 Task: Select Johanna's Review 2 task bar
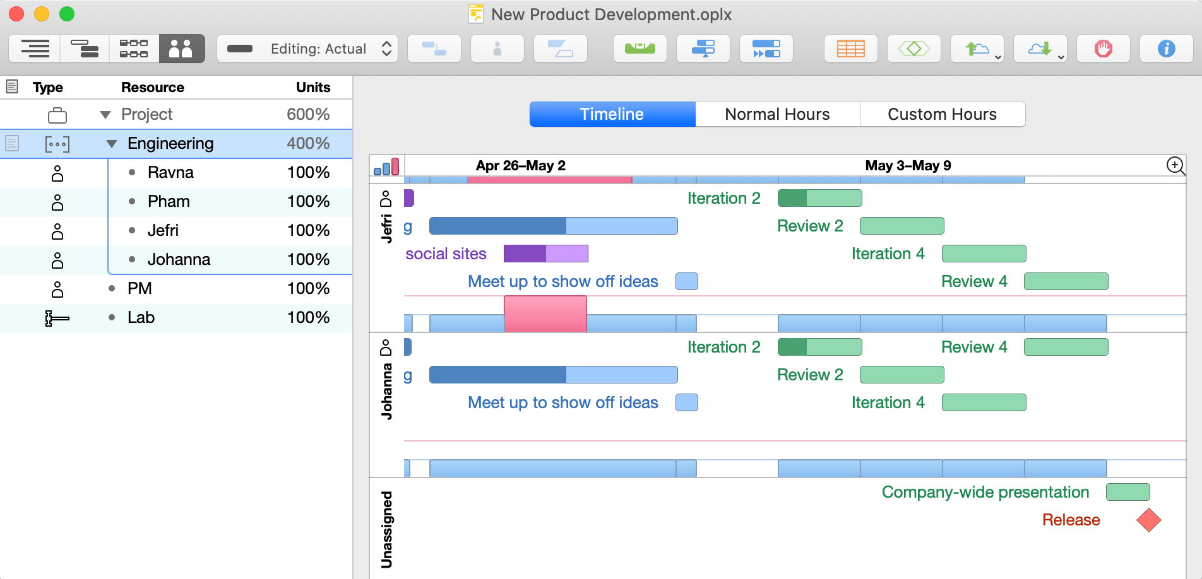pyautogui.click(x=902, y=375)
